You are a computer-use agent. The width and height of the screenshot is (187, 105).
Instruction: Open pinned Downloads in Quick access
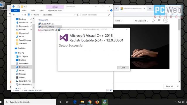coord(24,23)
